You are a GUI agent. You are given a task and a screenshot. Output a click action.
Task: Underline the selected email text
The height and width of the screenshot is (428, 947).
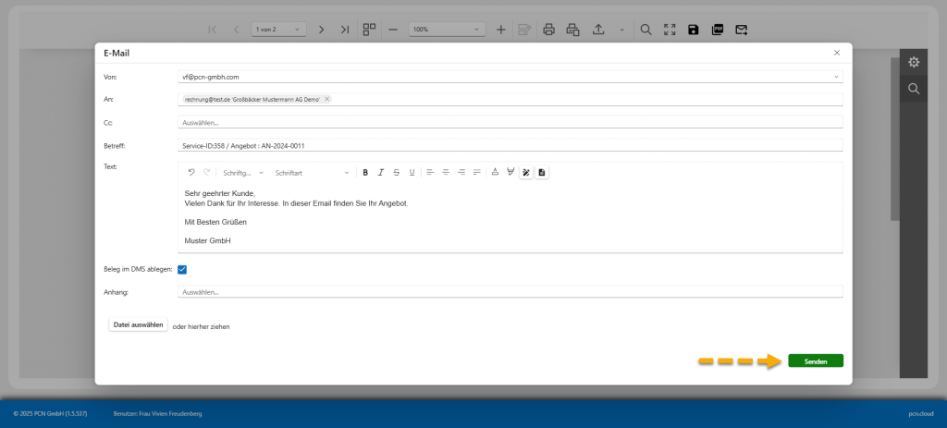click(x=412, y=173)
